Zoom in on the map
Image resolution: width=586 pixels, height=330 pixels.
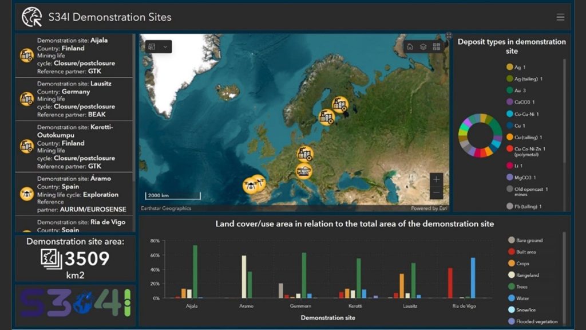(436, 179)
